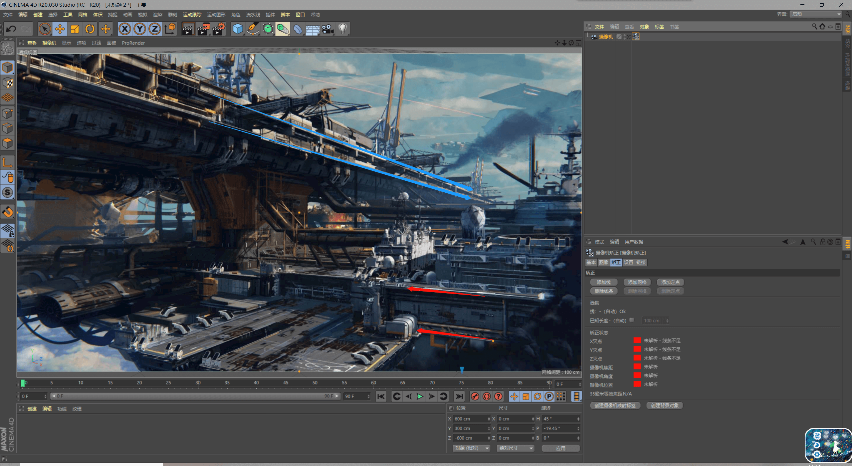The width and height of the screenshot is (852, 466).
Task: Click the timeline ruler at frame 45
Action: pos(286,383)
